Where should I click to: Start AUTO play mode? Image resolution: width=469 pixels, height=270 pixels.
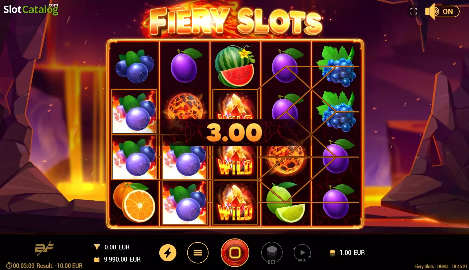coord(302,253)
